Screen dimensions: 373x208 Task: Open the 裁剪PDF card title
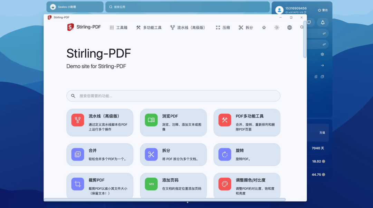97,180
